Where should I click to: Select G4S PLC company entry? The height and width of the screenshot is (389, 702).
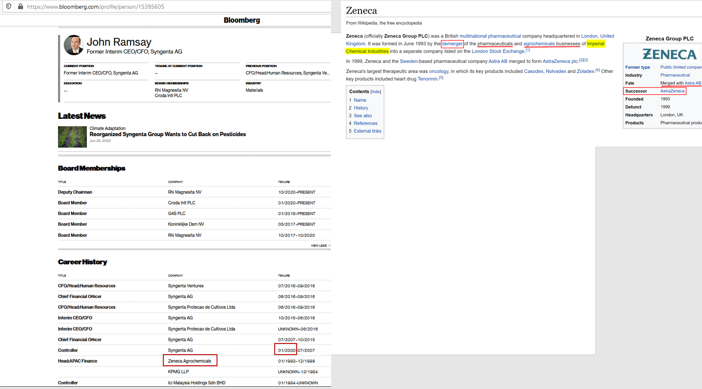click(x=177, y=213)
